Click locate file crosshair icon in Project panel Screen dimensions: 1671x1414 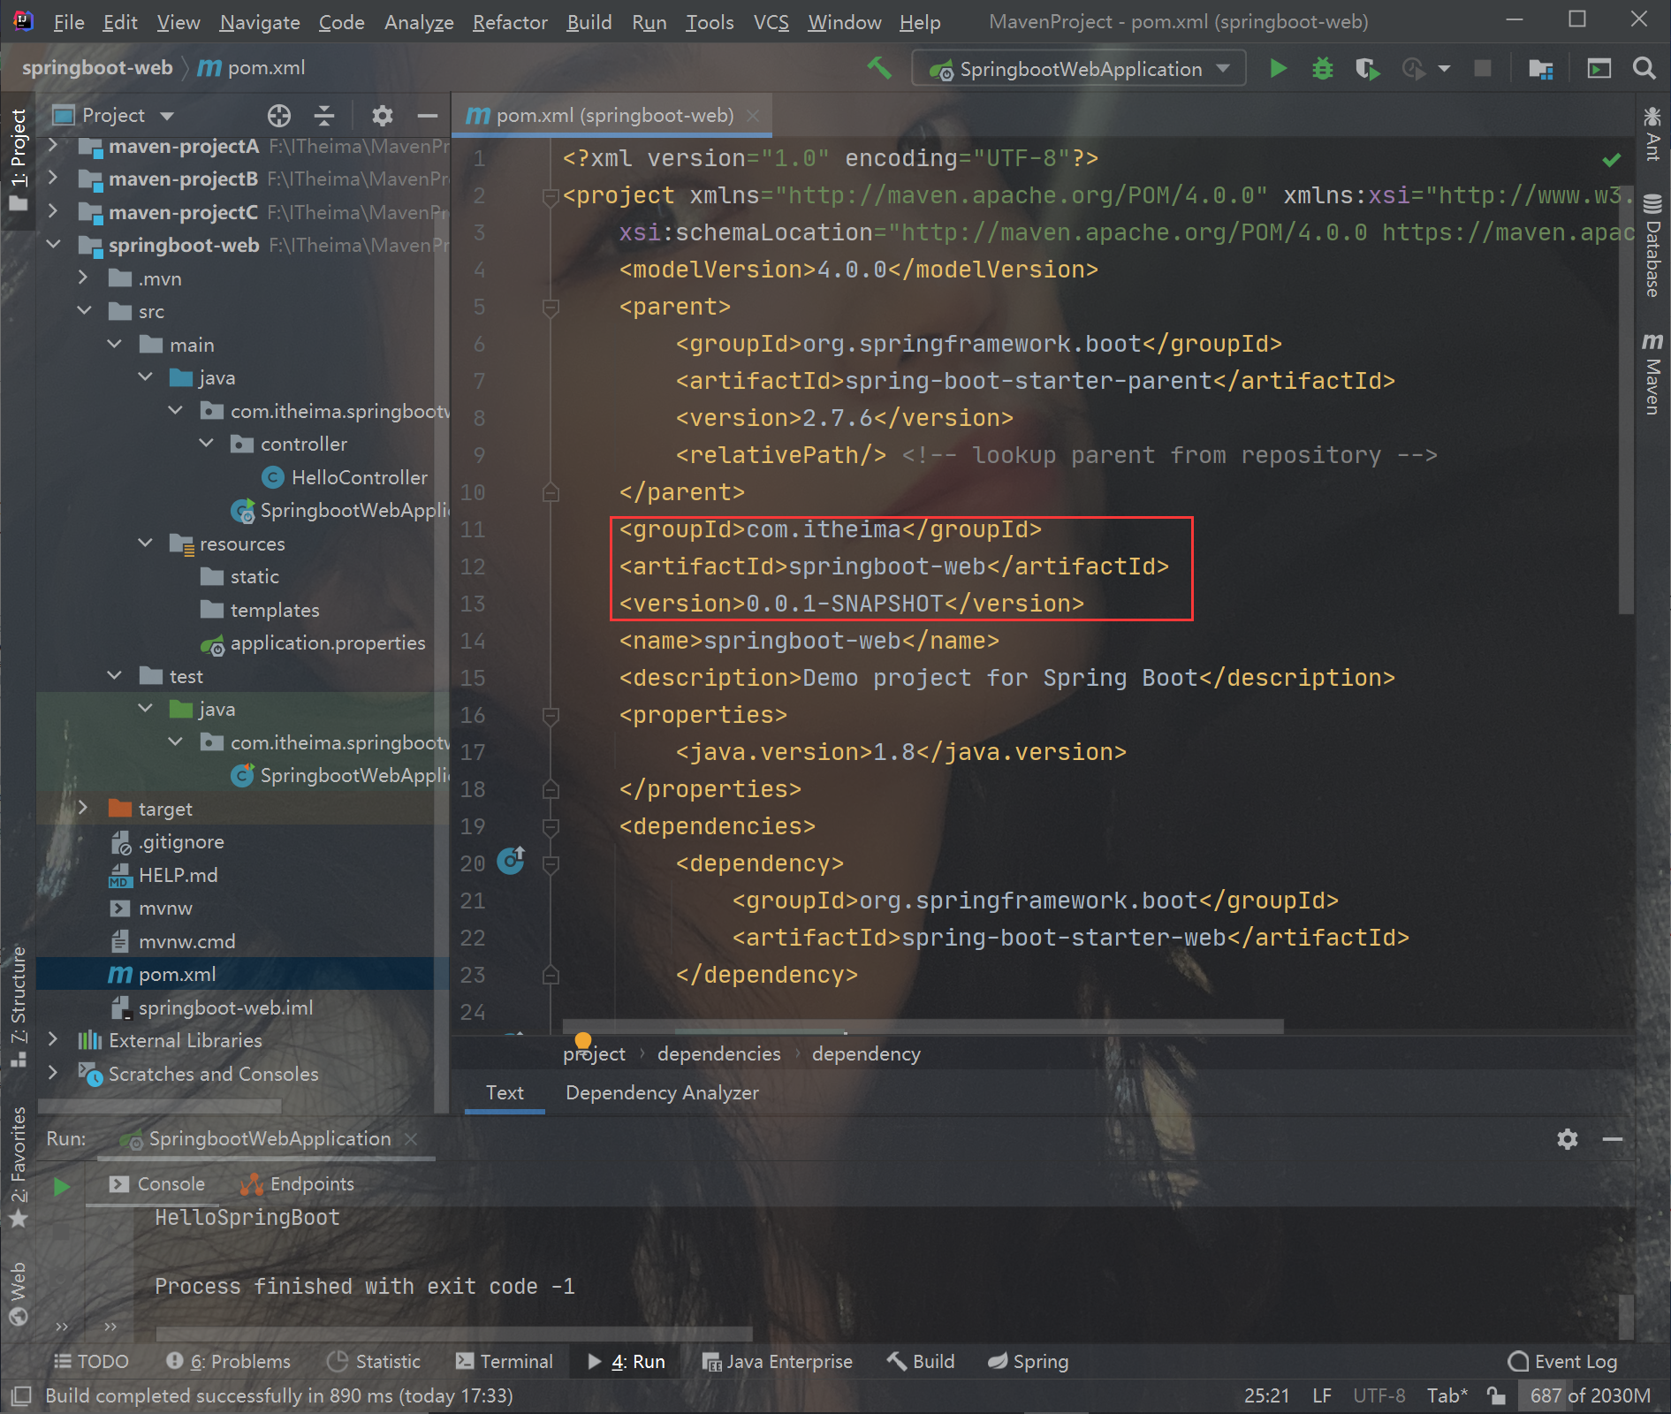click(279, 116)
